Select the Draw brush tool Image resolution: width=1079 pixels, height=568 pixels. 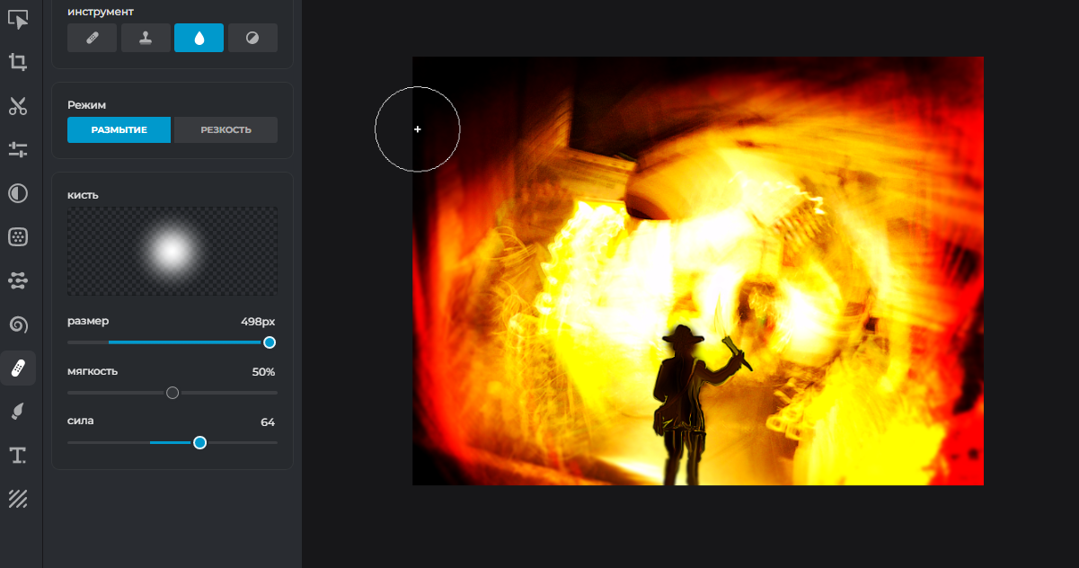tap(18, 412)
